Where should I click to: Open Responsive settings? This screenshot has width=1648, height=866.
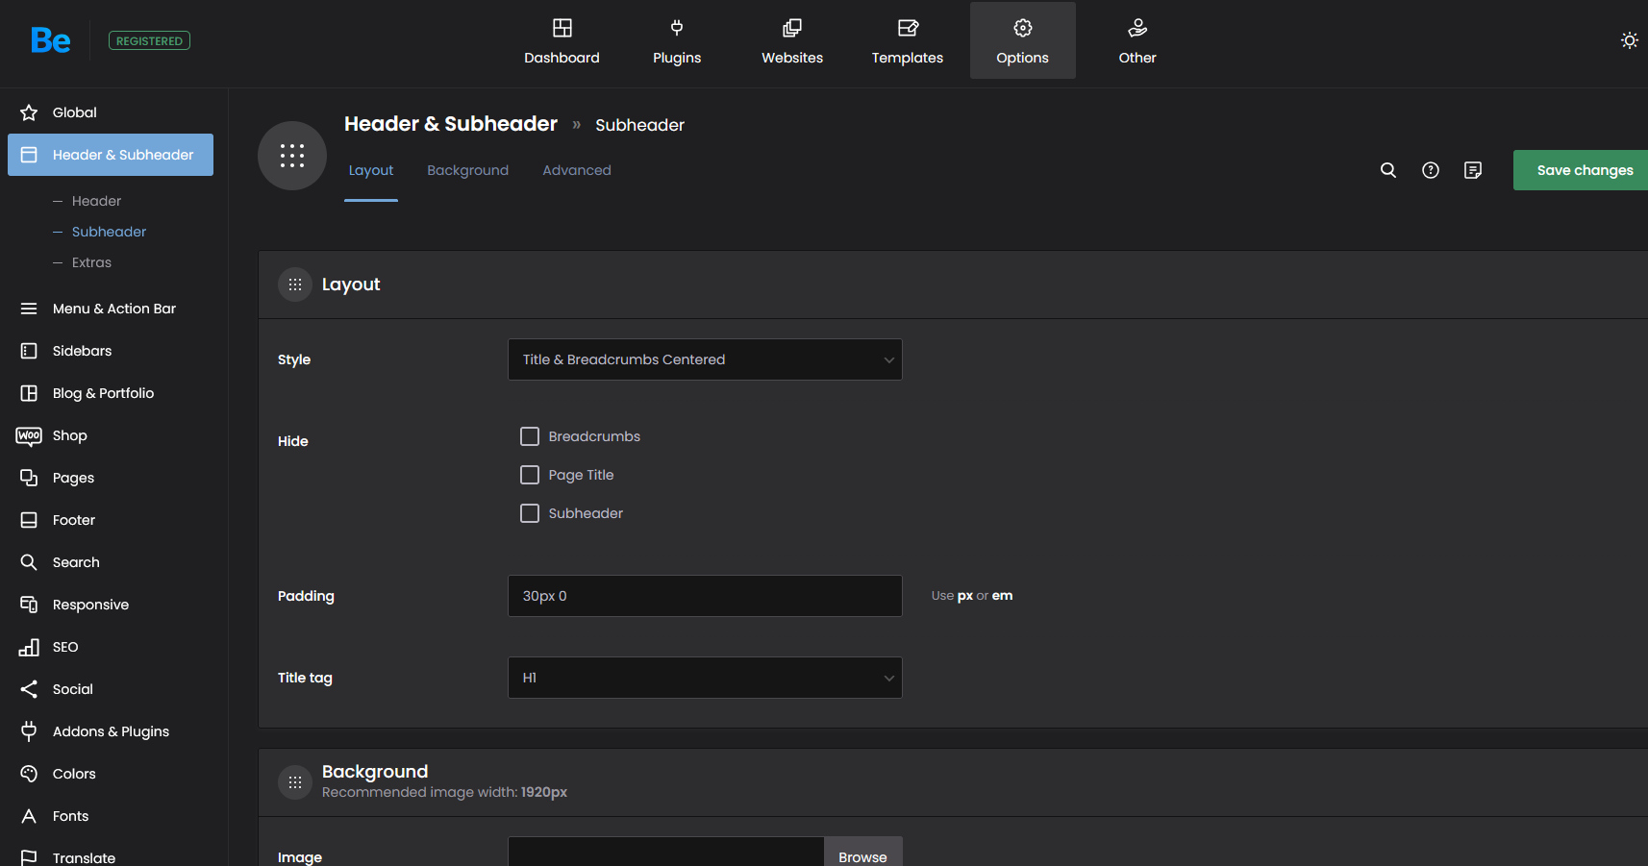111,605
